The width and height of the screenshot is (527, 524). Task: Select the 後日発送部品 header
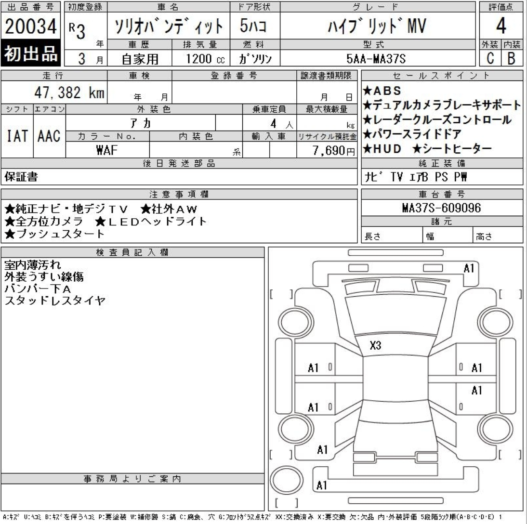pos(179,163)
